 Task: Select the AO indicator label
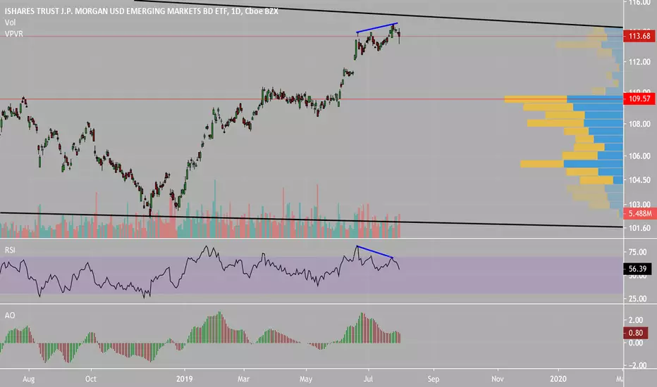(x=10, y=315)
